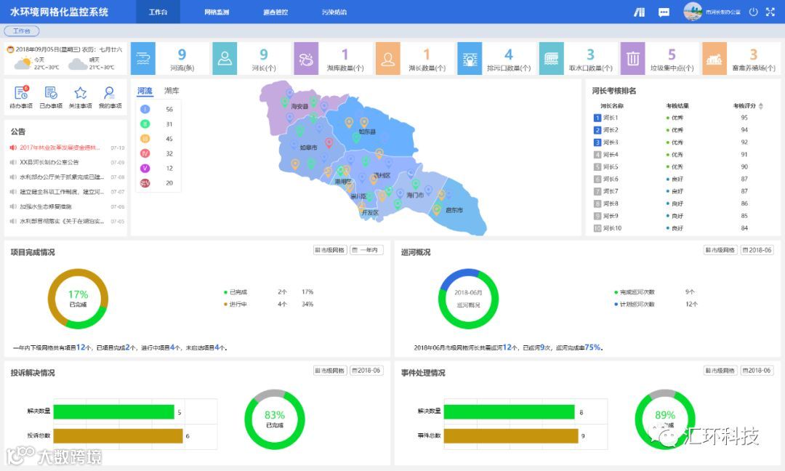This screenshot has height=471, width=785.
Task: Open the 2018-06 date selector in 巡河概况
Action: point(757,250)
